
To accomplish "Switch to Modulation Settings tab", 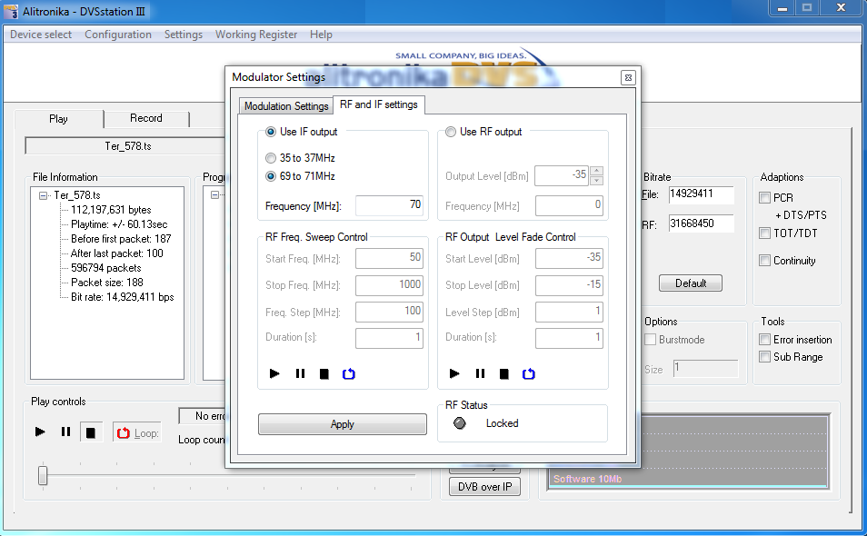I will (x=286, y=106).
